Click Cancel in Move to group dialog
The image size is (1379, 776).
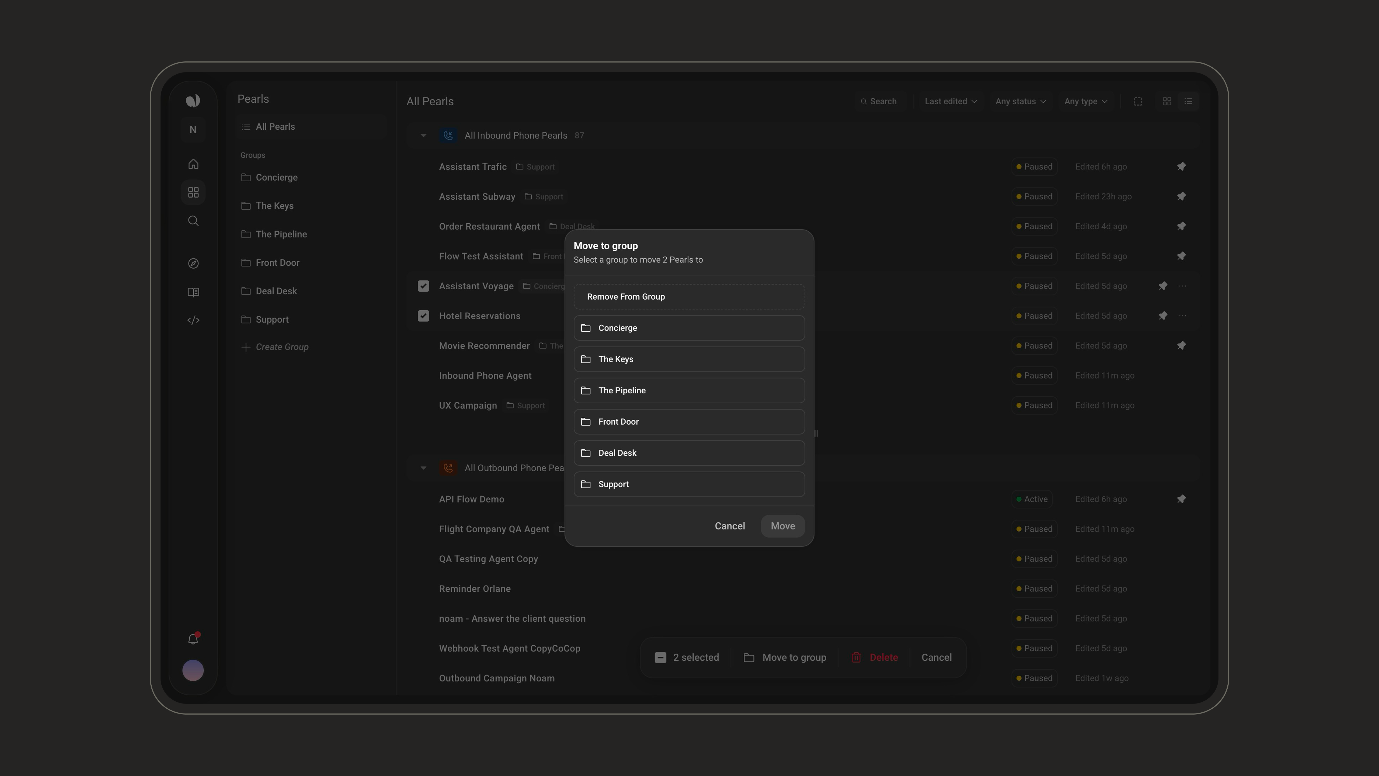(x=730, y=526)
